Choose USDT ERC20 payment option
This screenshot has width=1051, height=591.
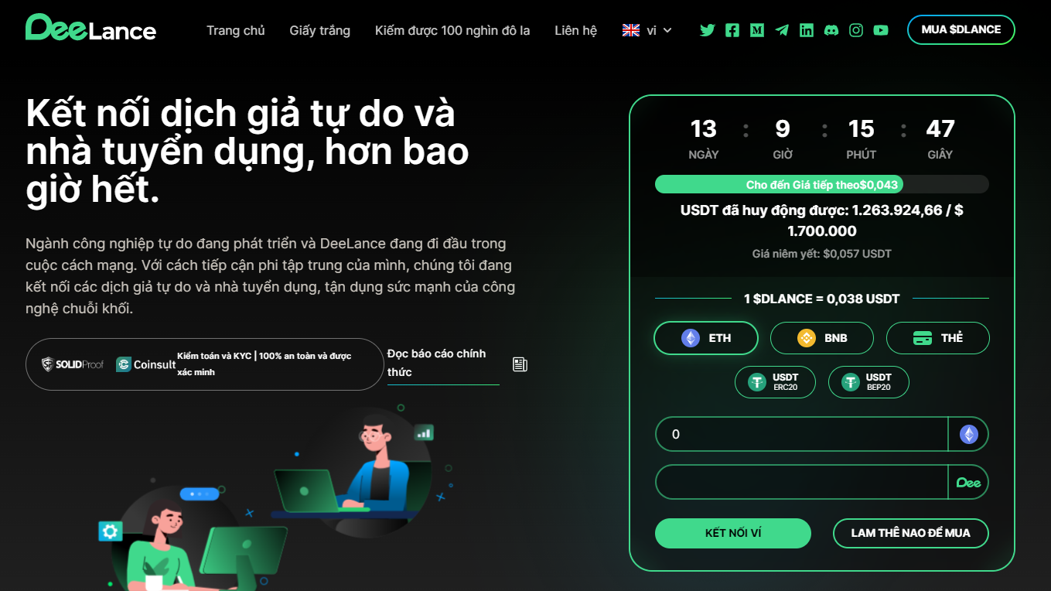pyautogui.click(x=775, y=382)
